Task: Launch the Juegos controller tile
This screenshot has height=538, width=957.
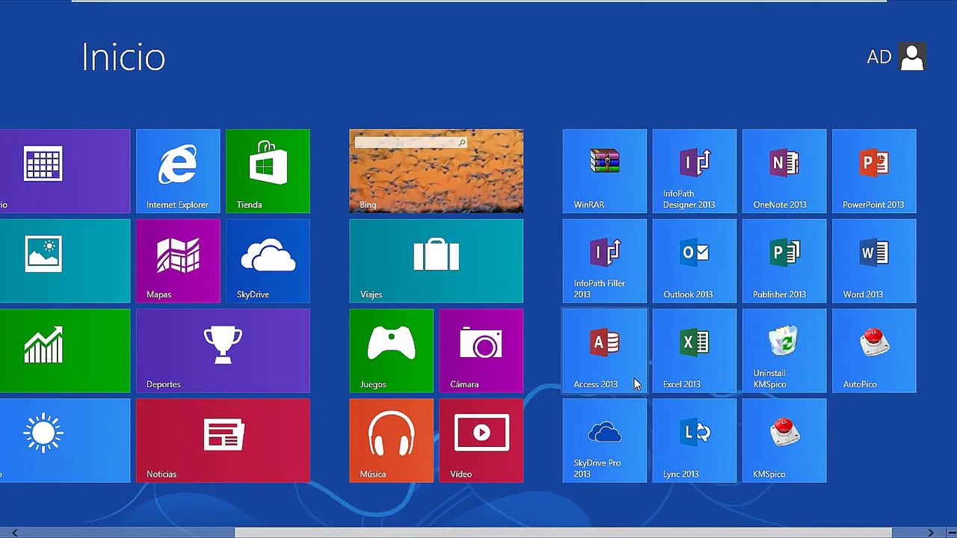Action: click(x=391, y=350)
